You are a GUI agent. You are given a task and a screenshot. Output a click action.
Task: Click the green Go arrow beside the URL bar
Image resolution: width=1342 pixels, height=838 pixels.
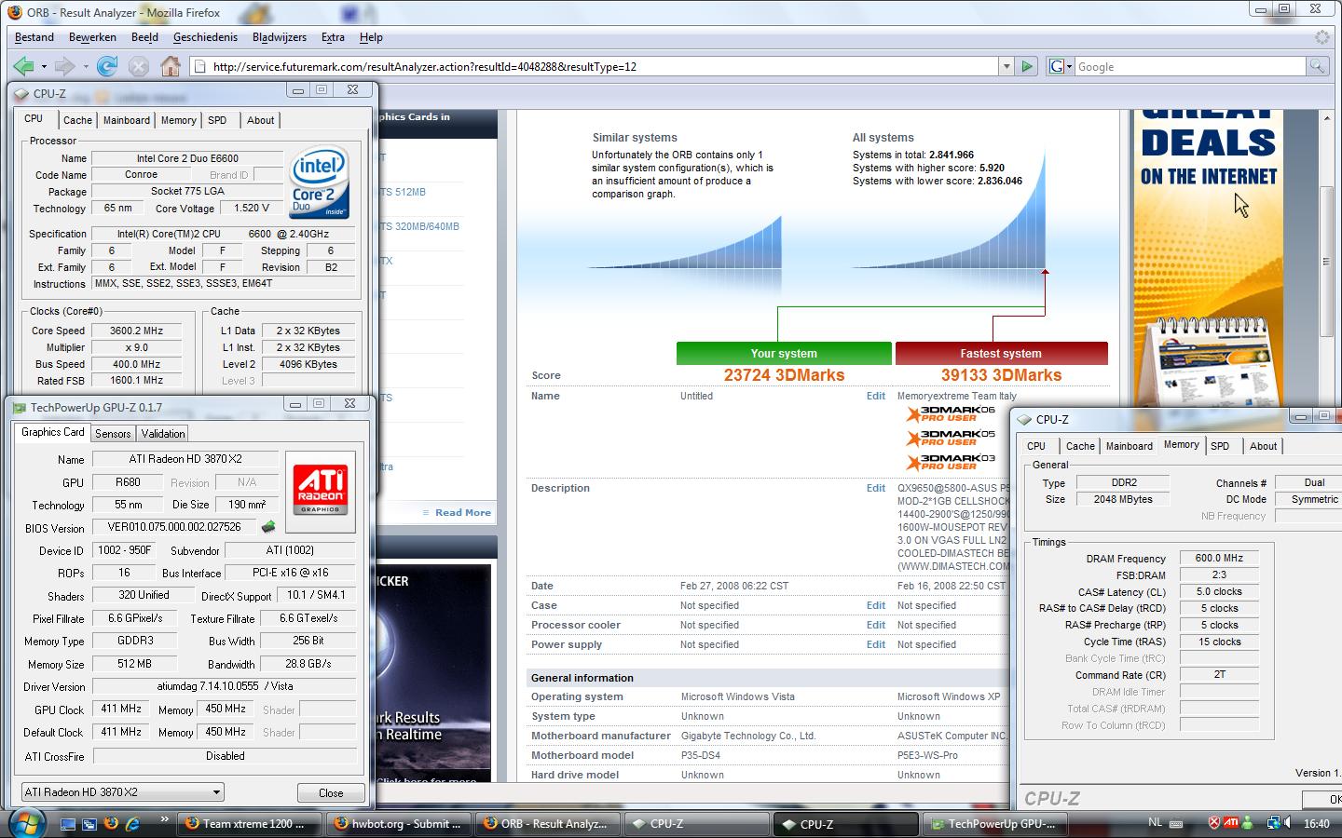click(x=1027, y=66)
